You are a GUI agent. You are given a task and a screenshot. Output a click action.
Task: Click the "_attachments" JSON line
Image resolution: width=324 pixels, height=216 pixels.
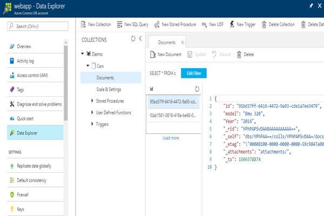coord(257,152)
